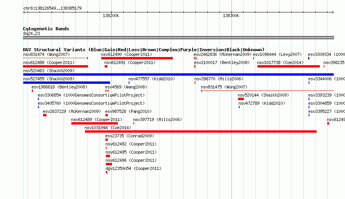
Task: Select the esv3393239 variant label
Action: pyautogui.click(x=326, y=95)
